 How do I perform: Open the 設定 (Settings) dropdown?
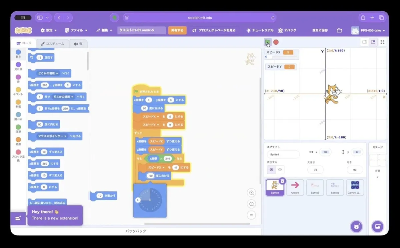pos(48,30)
